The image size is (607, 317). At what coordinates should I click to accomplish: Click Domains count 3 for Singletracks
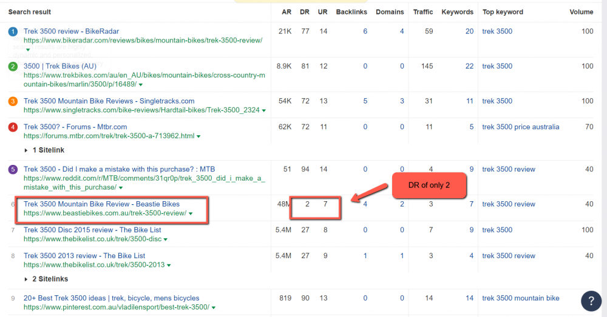coord(402,101)
